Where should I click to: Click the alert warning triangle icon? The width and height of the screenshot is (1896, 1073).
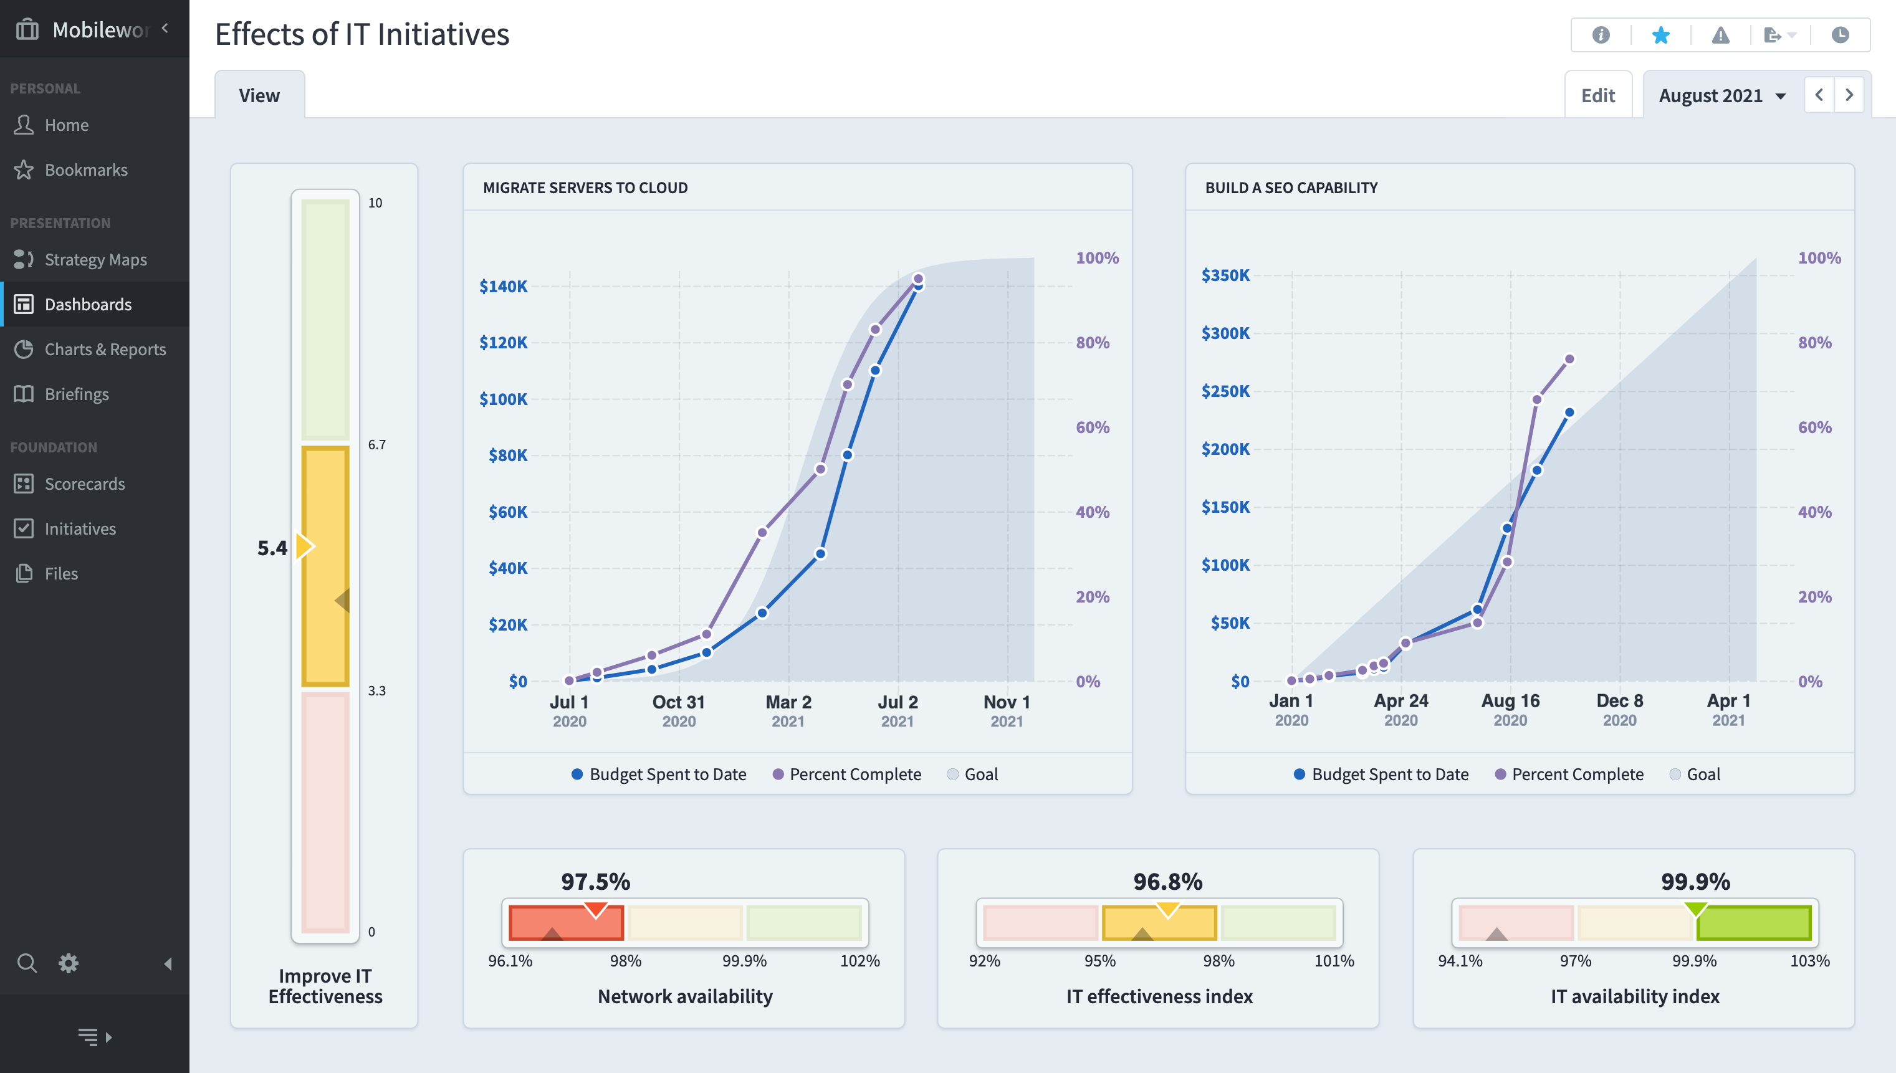click(x=1720, y=35)
